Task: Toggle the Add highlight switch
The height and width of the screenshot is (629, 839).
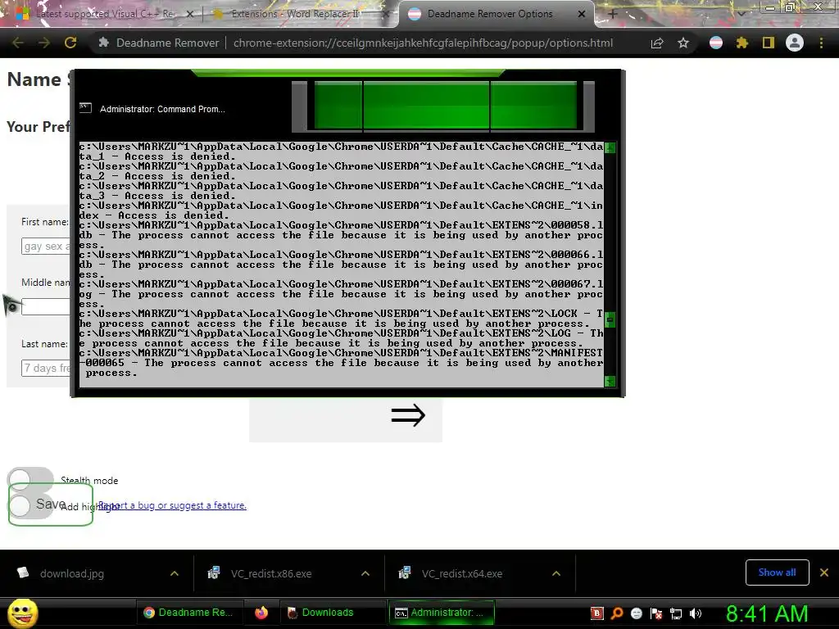Action: point(30,506)
